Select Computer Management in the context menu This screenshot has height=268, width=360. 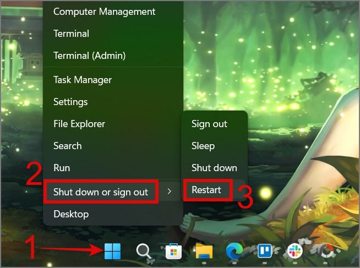click(104, 12)
